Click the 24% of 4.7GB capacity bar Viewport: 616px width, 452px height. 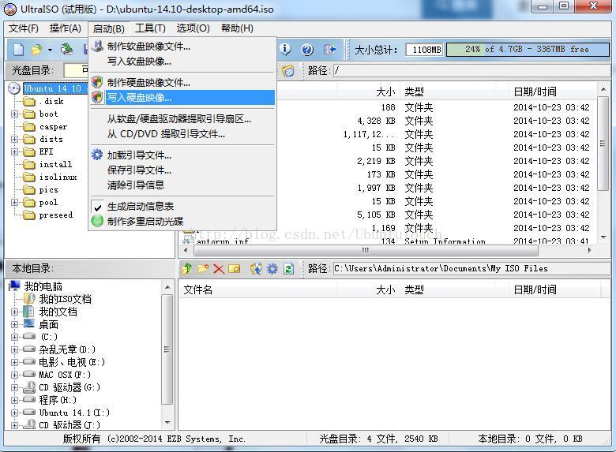pyautogui.click(x=528, y=50)
